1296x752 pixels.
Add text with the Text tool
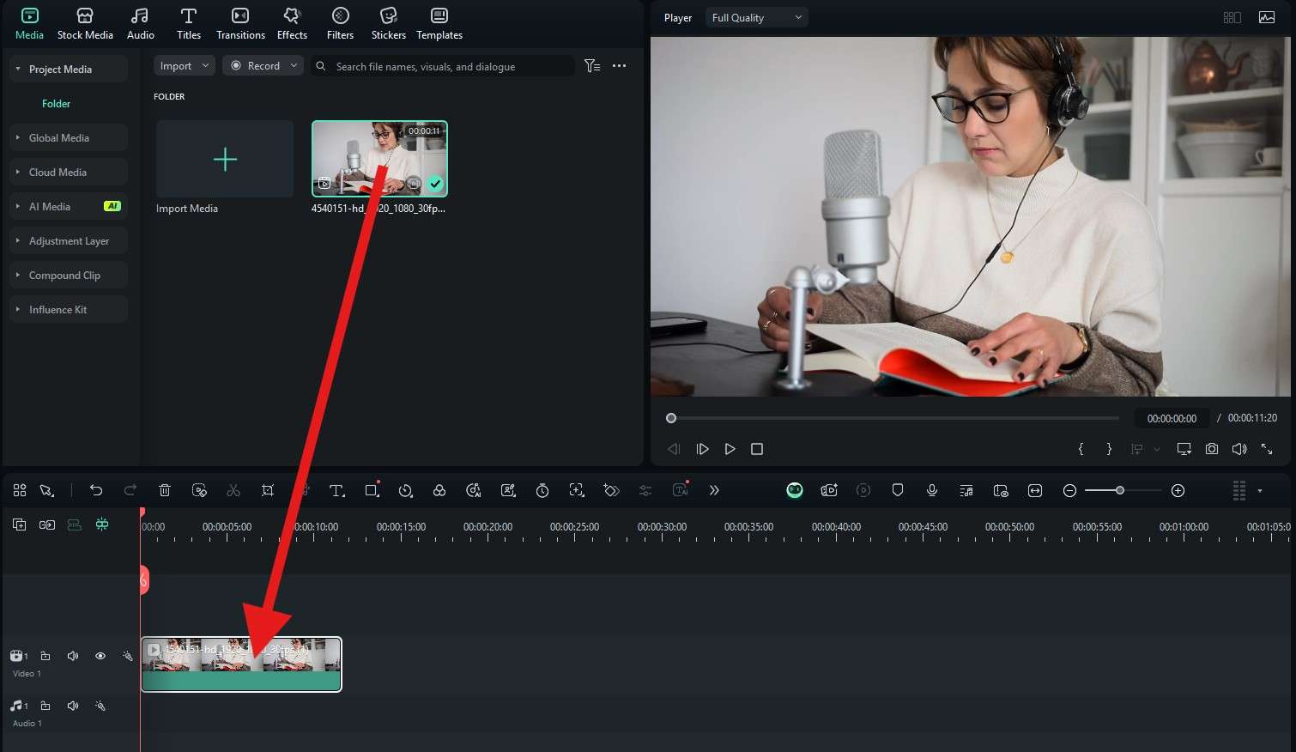pos(337,490)
